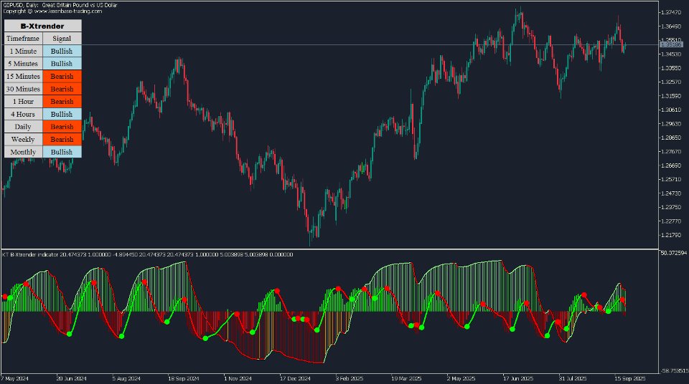Click the Daily Bearish signal cell
The width and height of the screenshot is (689, 384).
pyautogui.click(x=62, y=126)
